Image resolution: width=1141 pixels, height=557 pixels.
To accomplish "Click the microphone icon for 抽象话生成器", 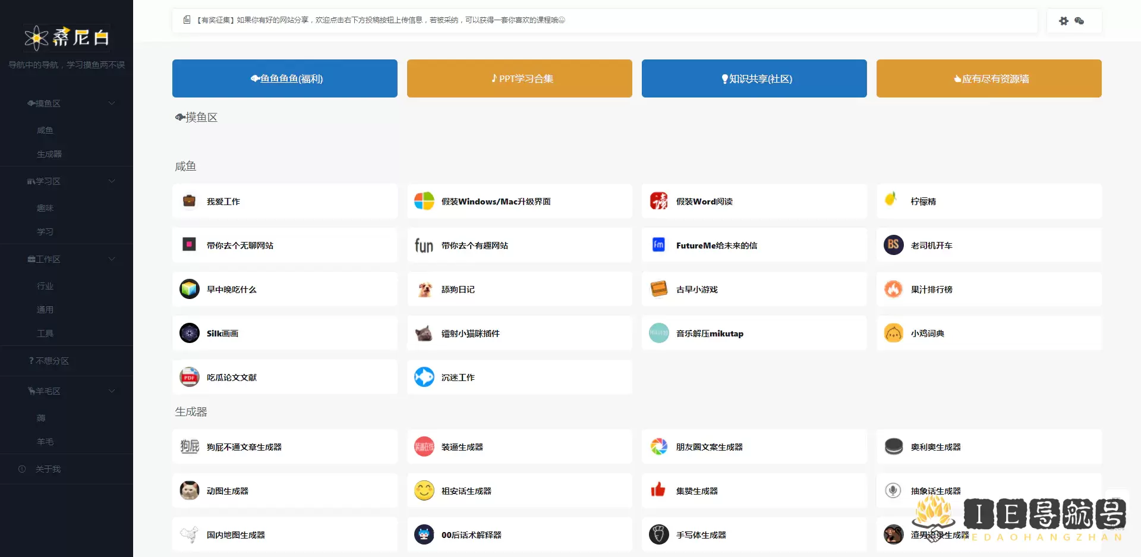I will [x=893, y=490].
